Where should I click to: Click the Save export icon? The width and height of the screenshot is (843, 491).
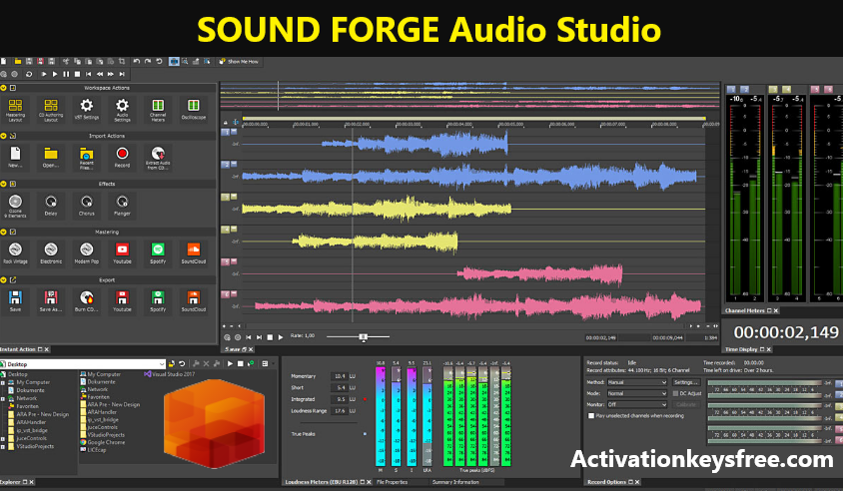click(x=15, y=300)
